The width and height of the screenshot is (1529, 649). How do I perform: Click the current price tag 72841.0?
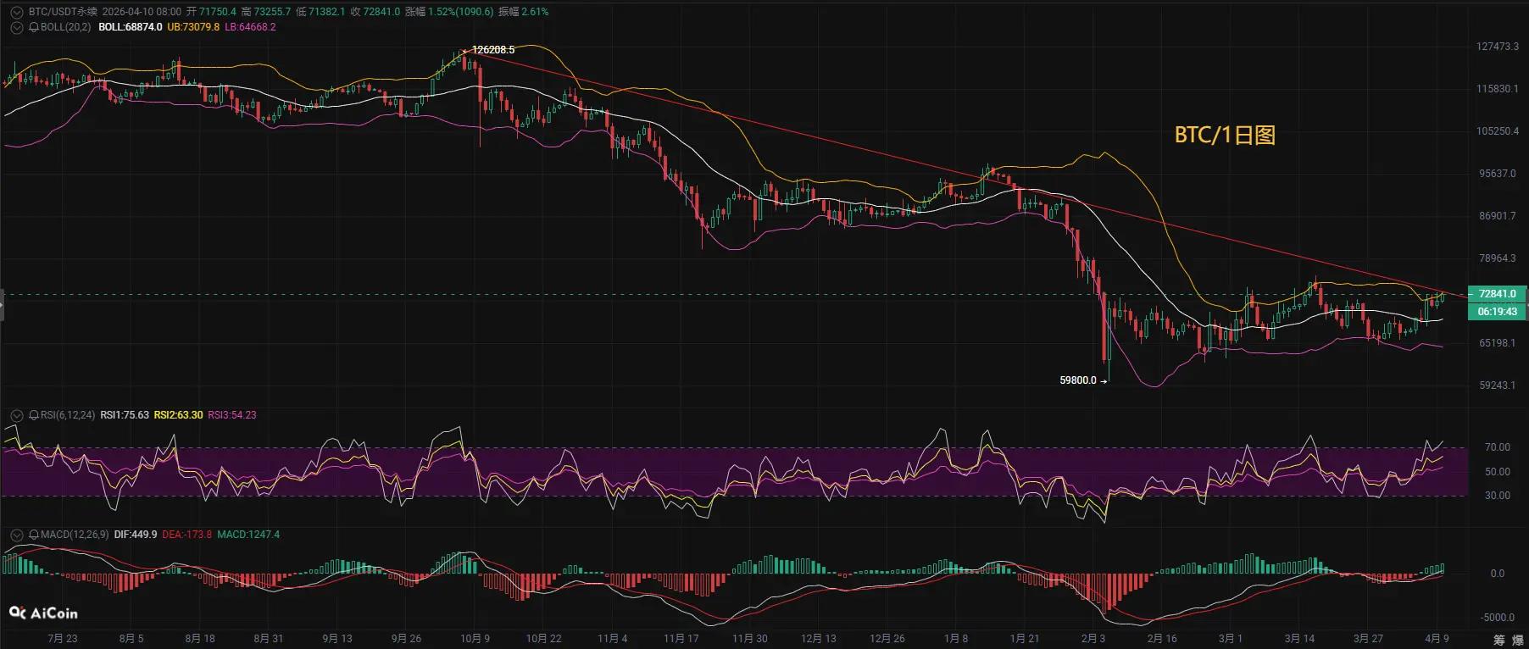1497,294
